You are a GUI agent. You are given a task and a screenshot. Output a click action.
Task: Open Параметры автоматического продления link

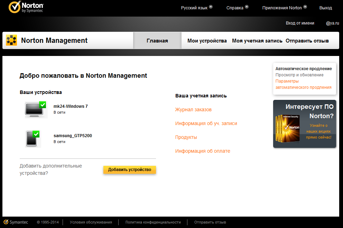(x=303, y=84)
